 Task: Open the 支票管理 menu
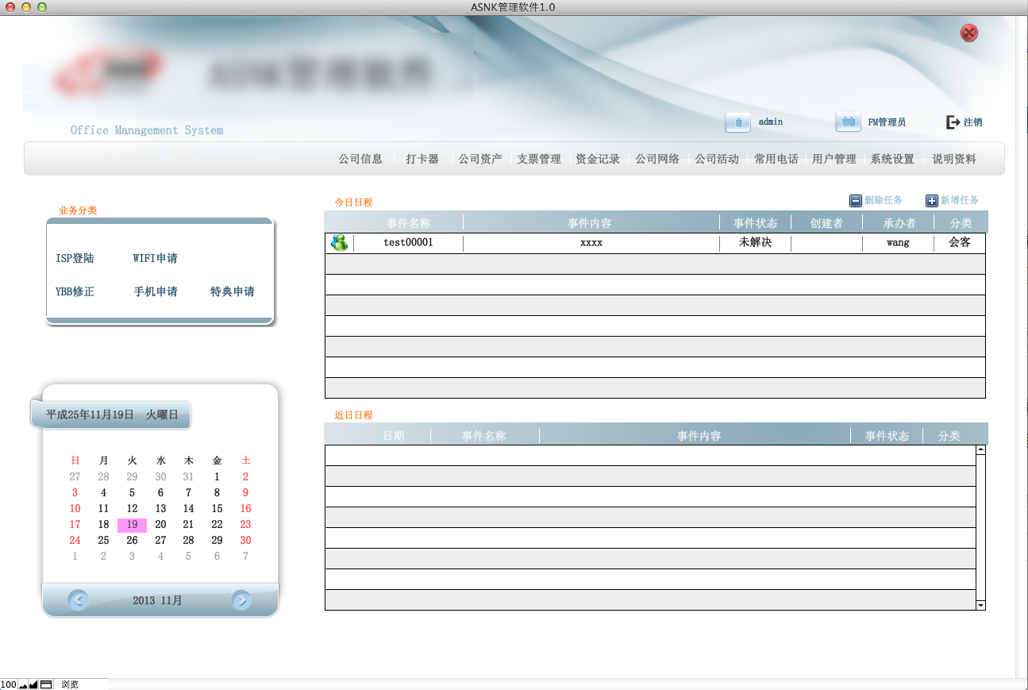539,159
